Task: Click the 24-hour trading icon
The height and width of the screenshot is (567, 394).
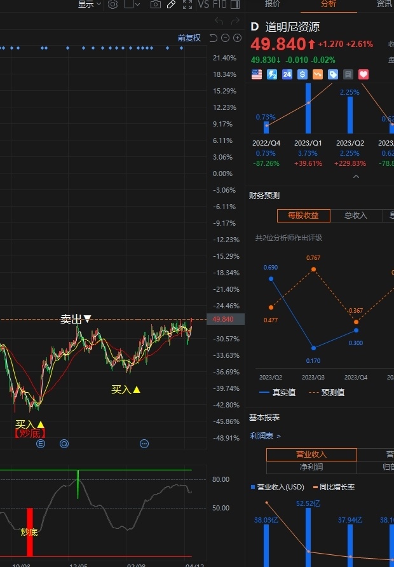Action: pos(287,74)
